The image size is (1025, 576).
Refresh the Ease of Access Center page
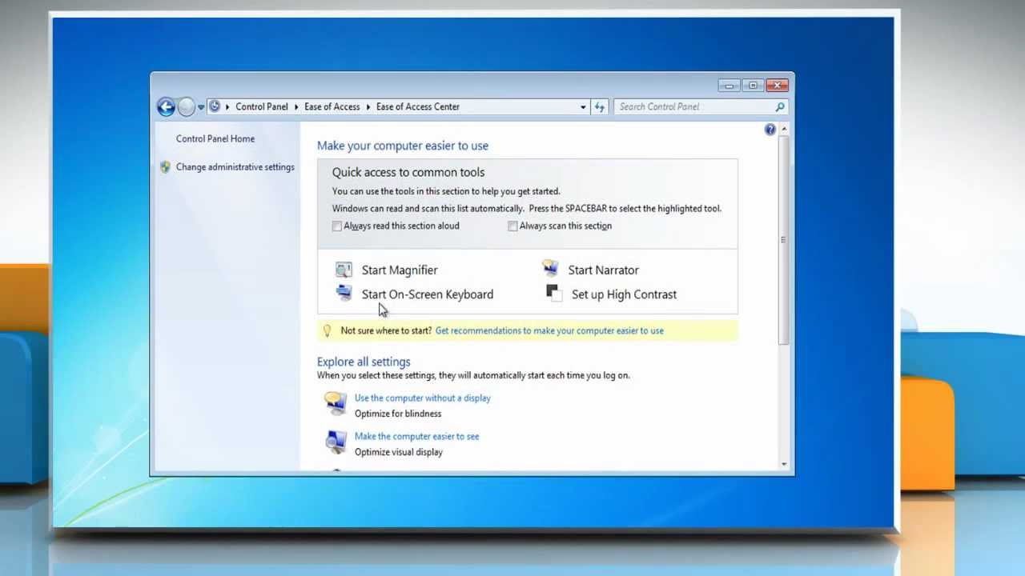(x=600, y=106)
